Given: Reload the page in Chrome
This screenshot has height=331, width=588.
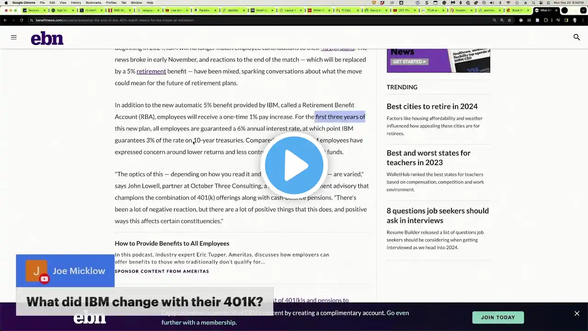Looking at the screenshot, I should pos(22,20).
